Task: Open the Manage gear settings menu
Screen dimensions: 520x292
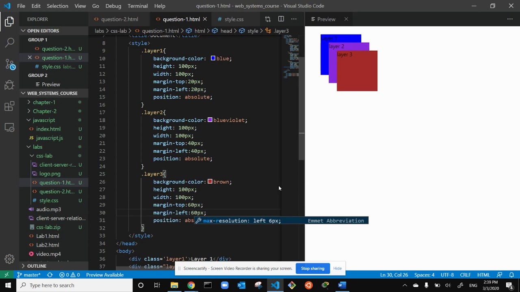Action: (9, 259)
